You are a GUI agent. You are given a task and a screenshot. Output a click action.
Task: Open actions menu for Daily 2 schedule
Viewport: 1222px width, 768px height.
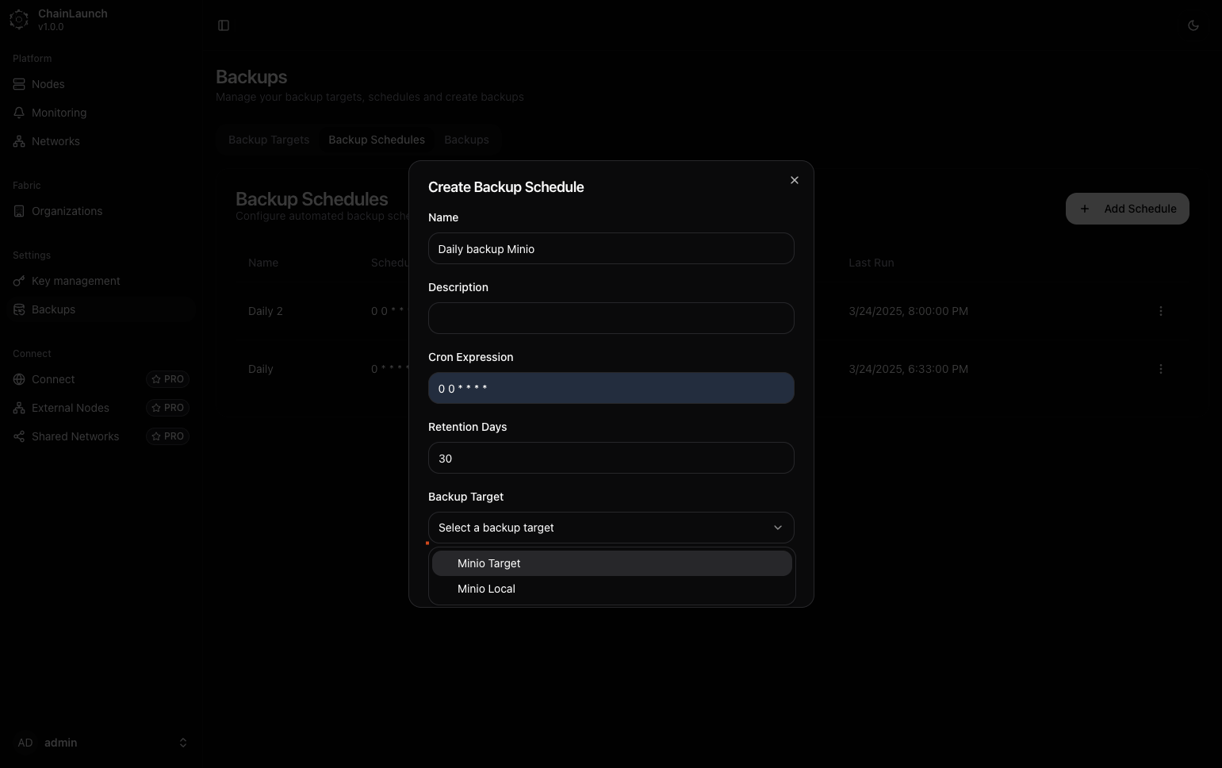[x=1160, y=311]
